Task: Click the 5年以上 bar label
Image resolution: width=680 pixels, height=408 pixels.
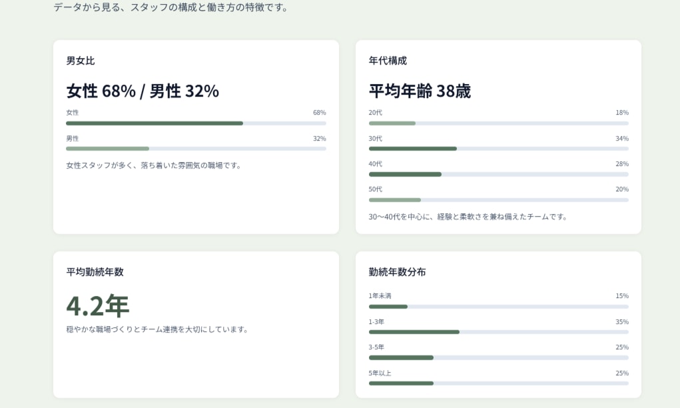Action: click(380, 373)
